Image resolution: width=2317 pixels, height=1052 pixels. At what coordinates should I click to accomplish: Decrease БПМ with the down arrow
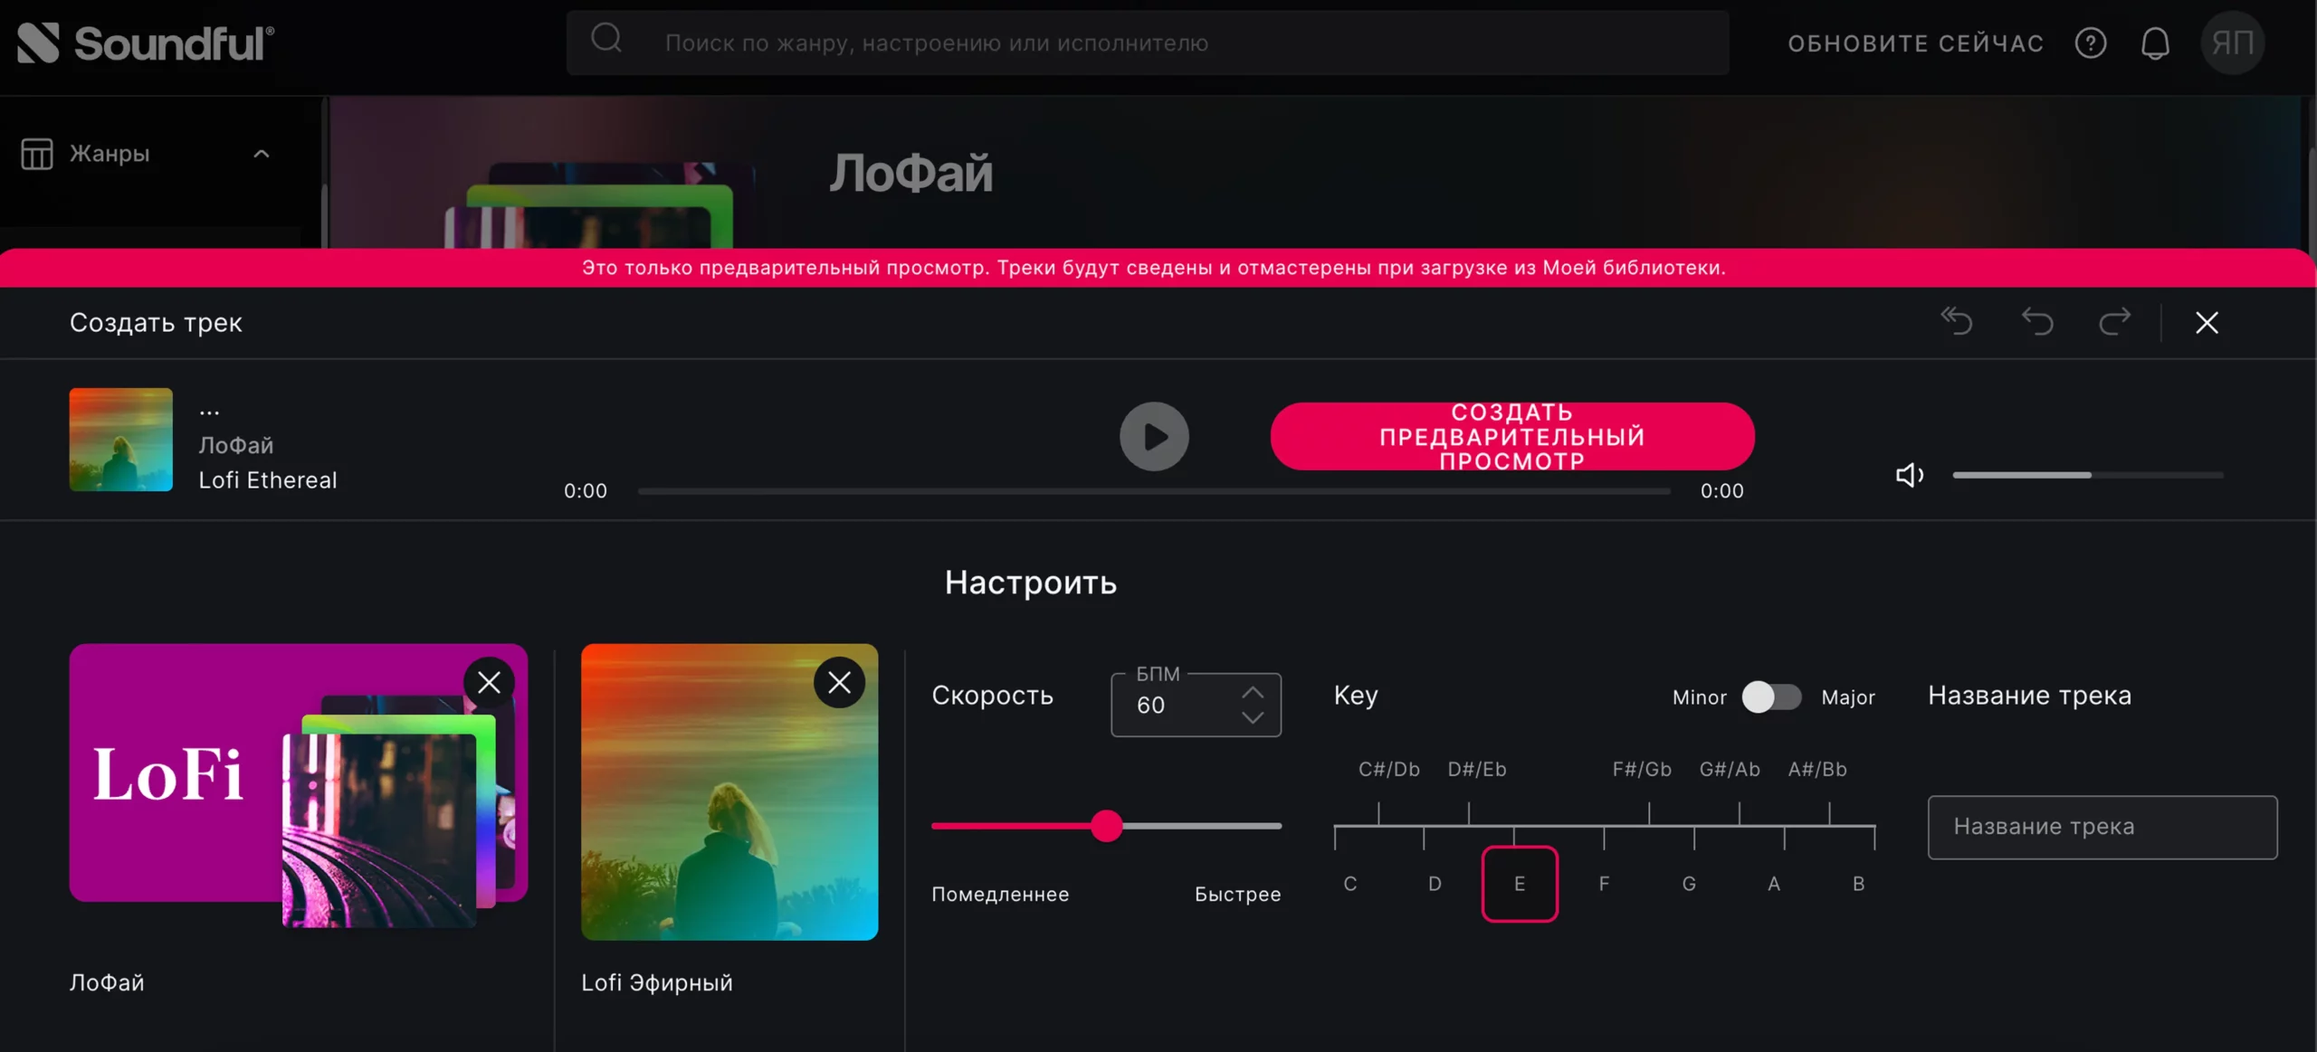tap(1253, 717)
